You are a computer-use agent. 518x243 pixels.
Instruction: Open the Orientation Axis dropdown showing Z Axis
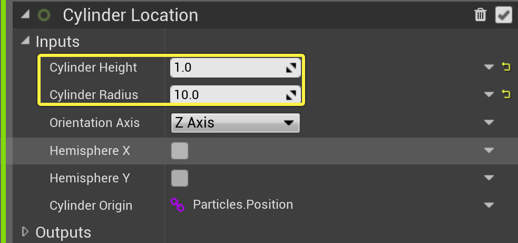pyautogui.click(x=235, y=123)
